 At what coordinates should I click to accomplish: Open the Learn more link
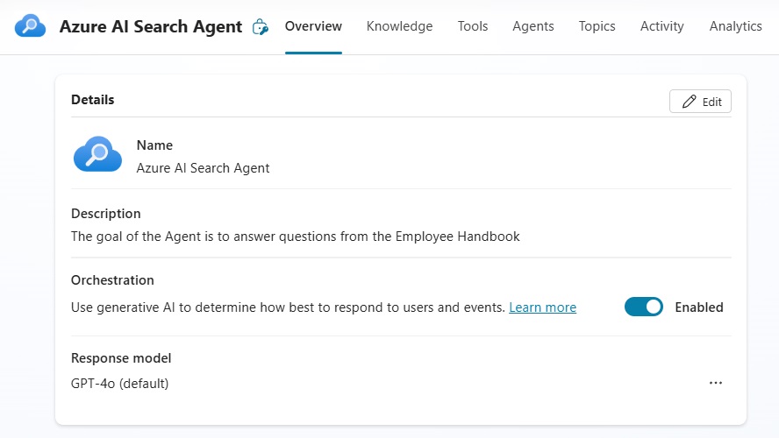(542, 307)
